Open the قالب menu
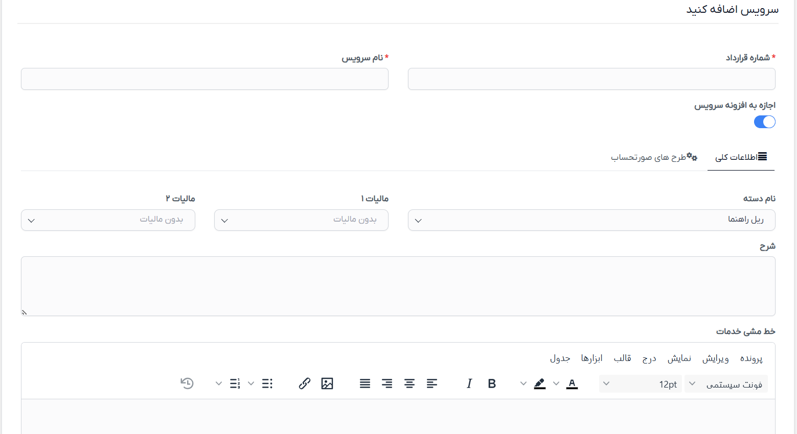797x434 pixels. coord(622,358)
